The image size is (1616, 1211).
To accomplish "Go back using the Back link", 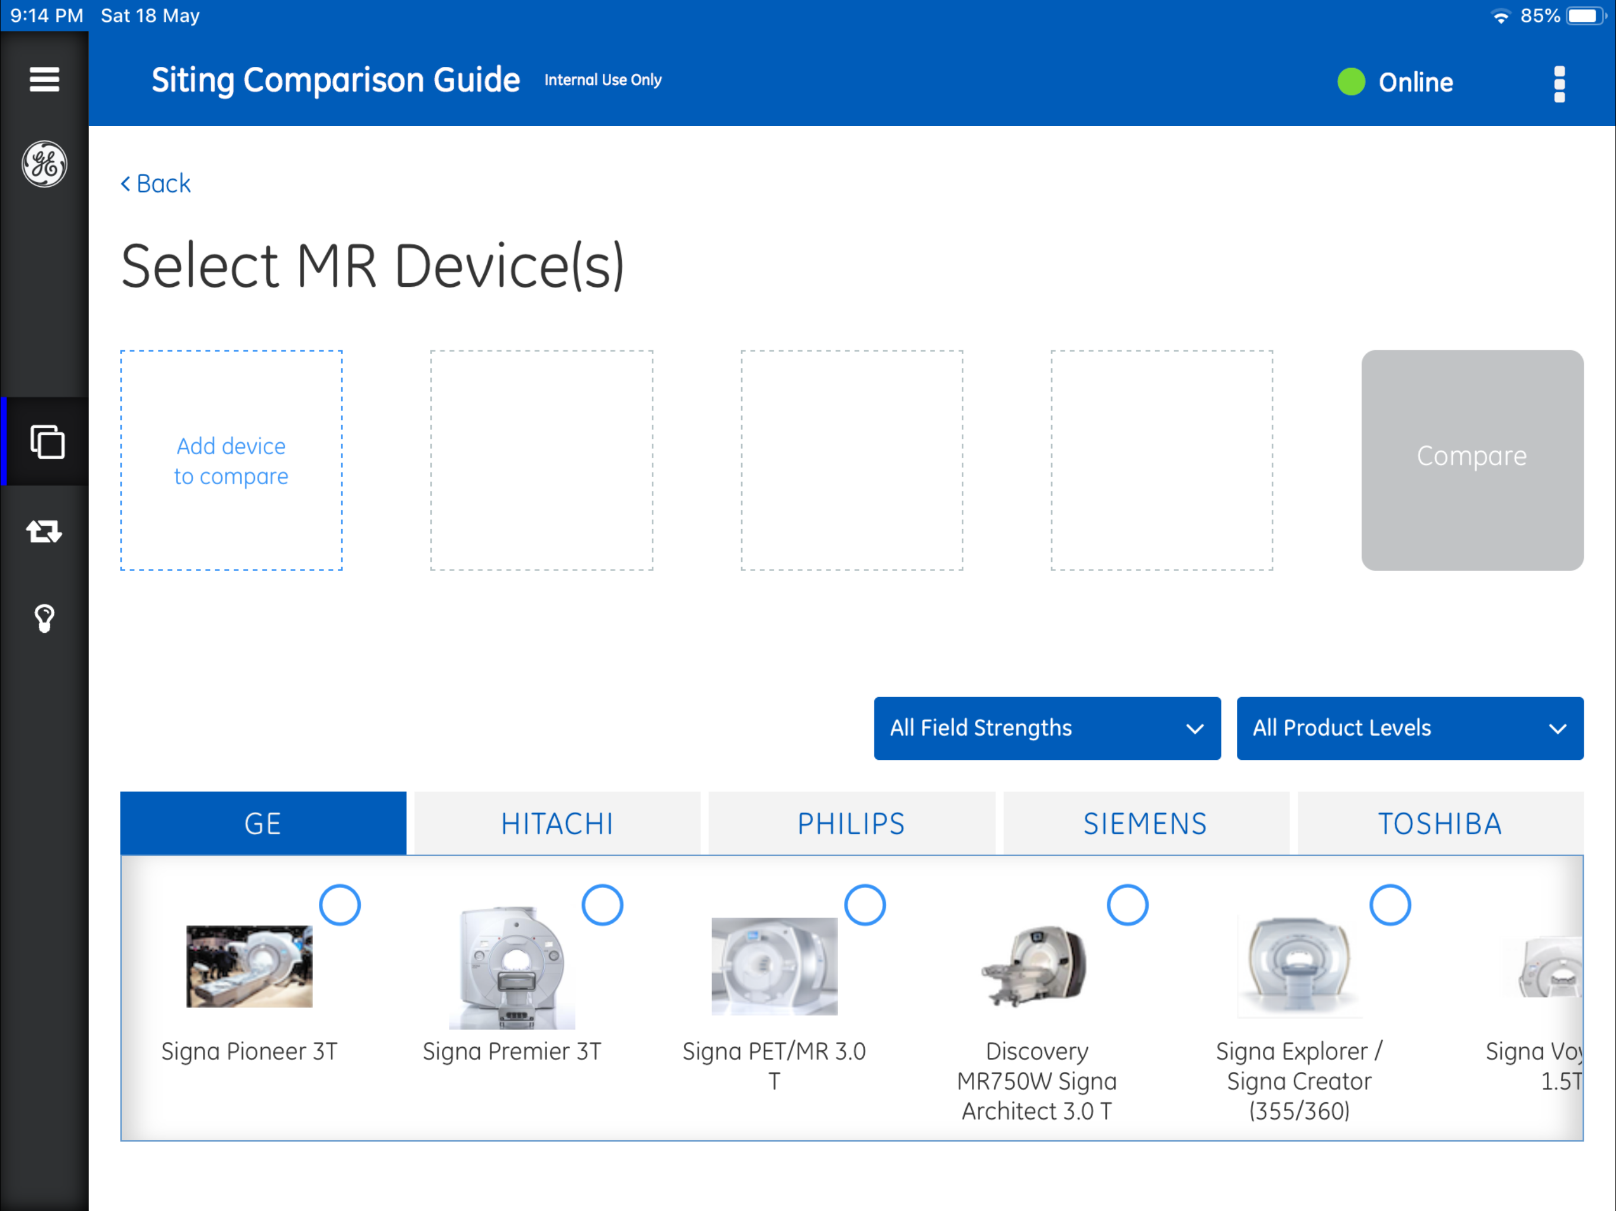I will 156,183.
